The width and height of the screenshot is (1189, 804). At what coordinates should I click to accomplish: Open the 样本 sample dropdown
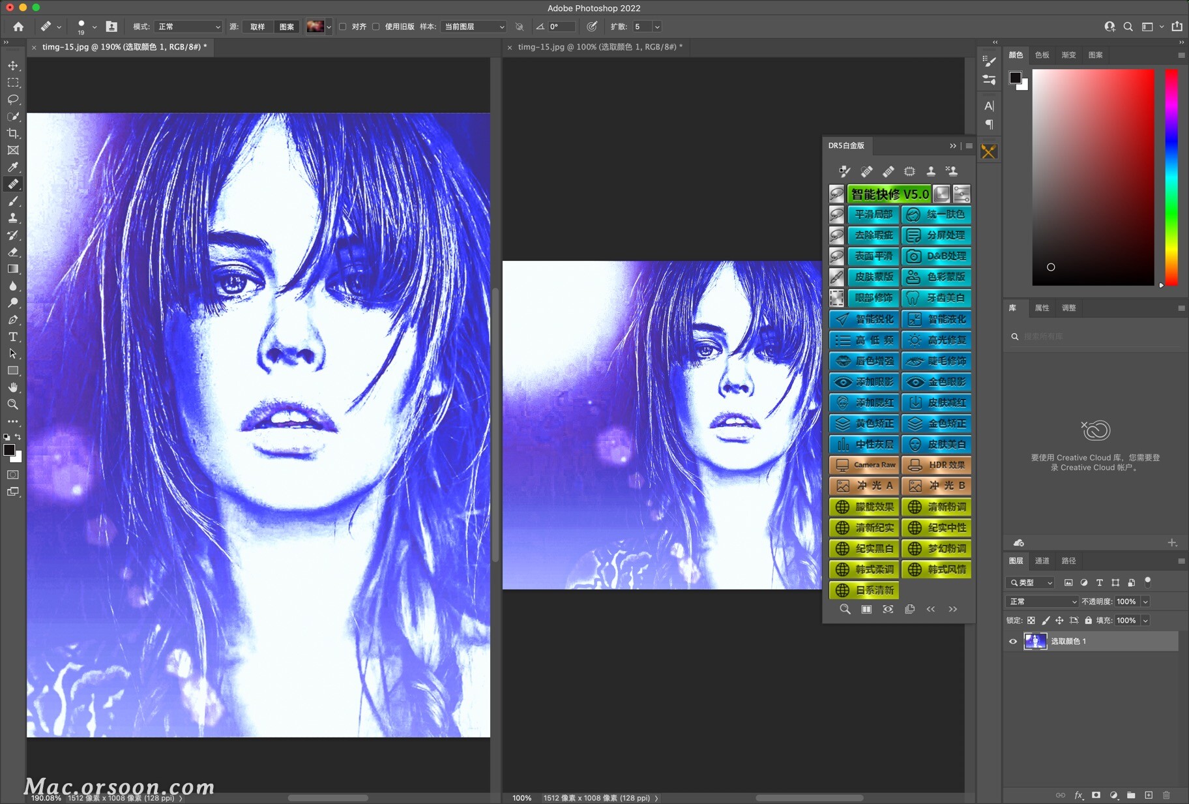473,27
